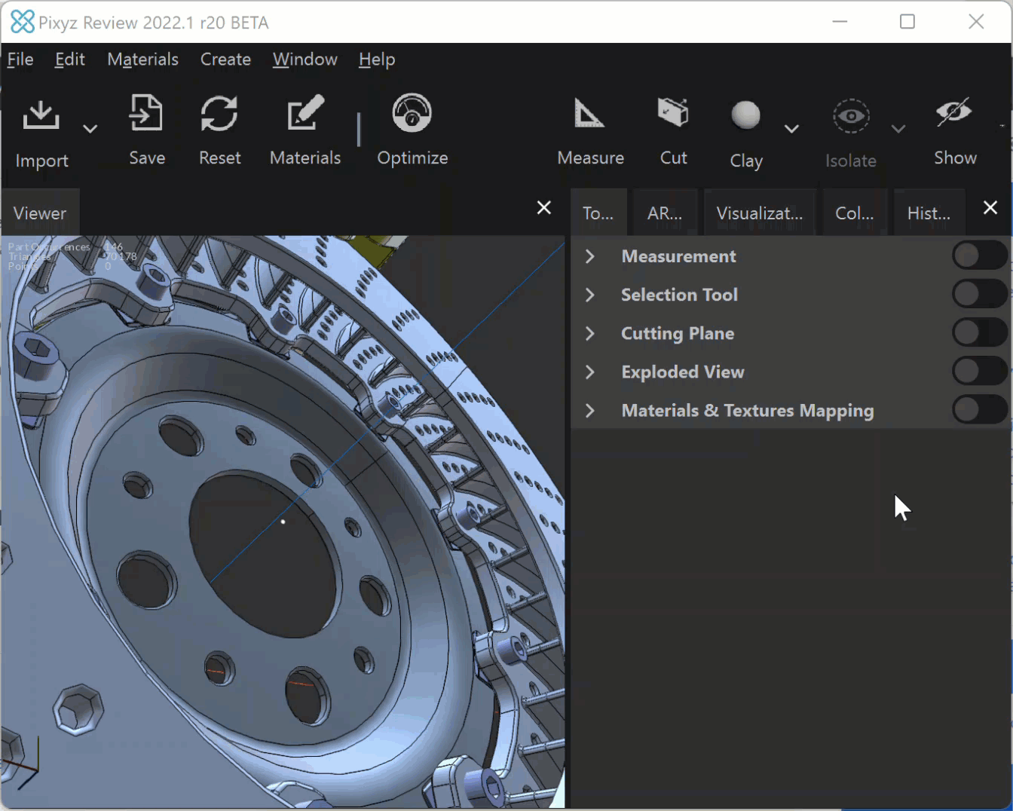1013x811 pixels.
Task: Open the Create menu
Action: [225, 60]
